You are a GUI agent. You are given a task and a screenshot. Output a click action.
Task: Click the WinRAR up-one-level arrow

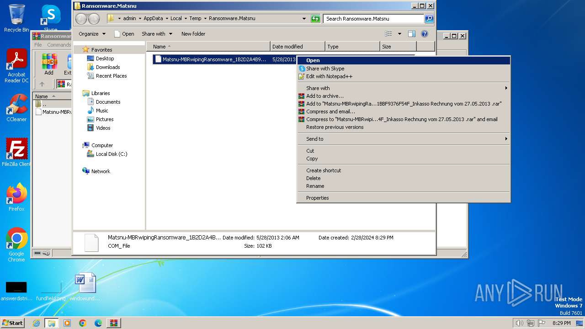(42, 84)
